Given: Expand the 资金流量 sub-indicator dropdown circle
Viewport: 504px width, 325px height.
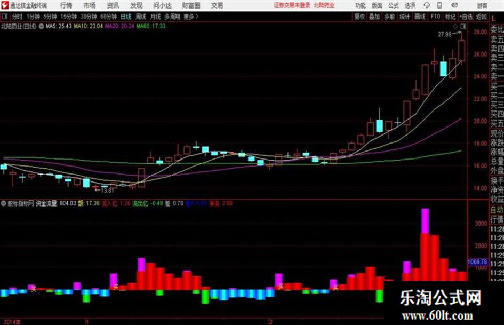Looking at the screenshot, I should [4, 203].
